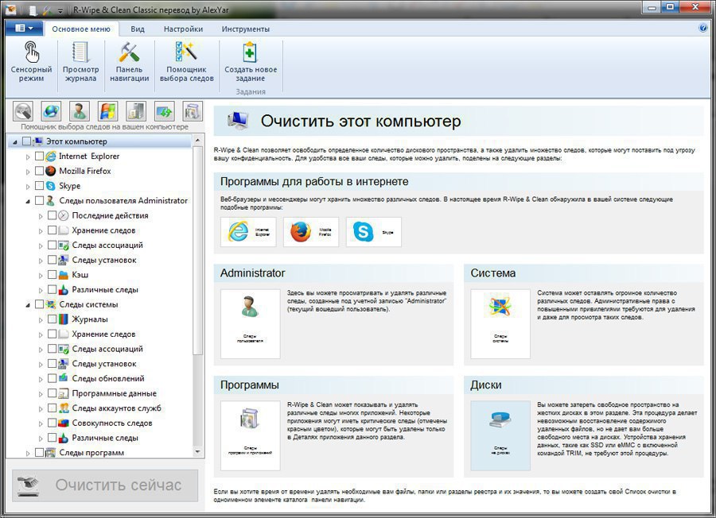Open the Mozilla Firefox tile in internet programs
The width and height of the screenshot is (716, 518).
311,232
